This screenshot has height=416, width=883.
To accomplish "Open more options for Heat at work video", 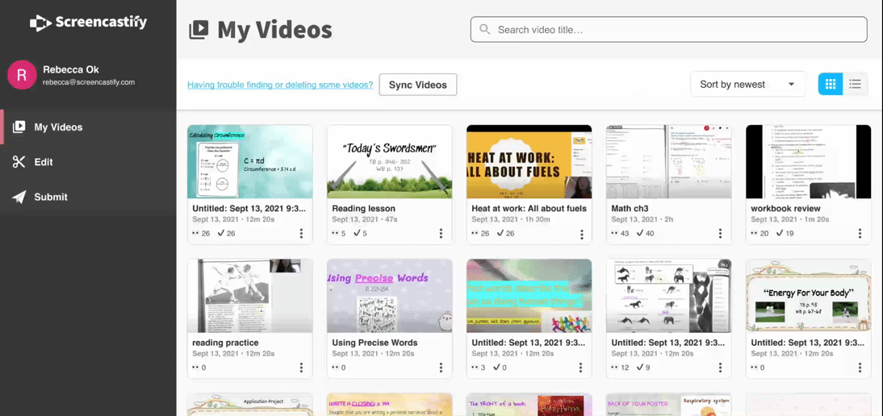I will tap(580, 233).
